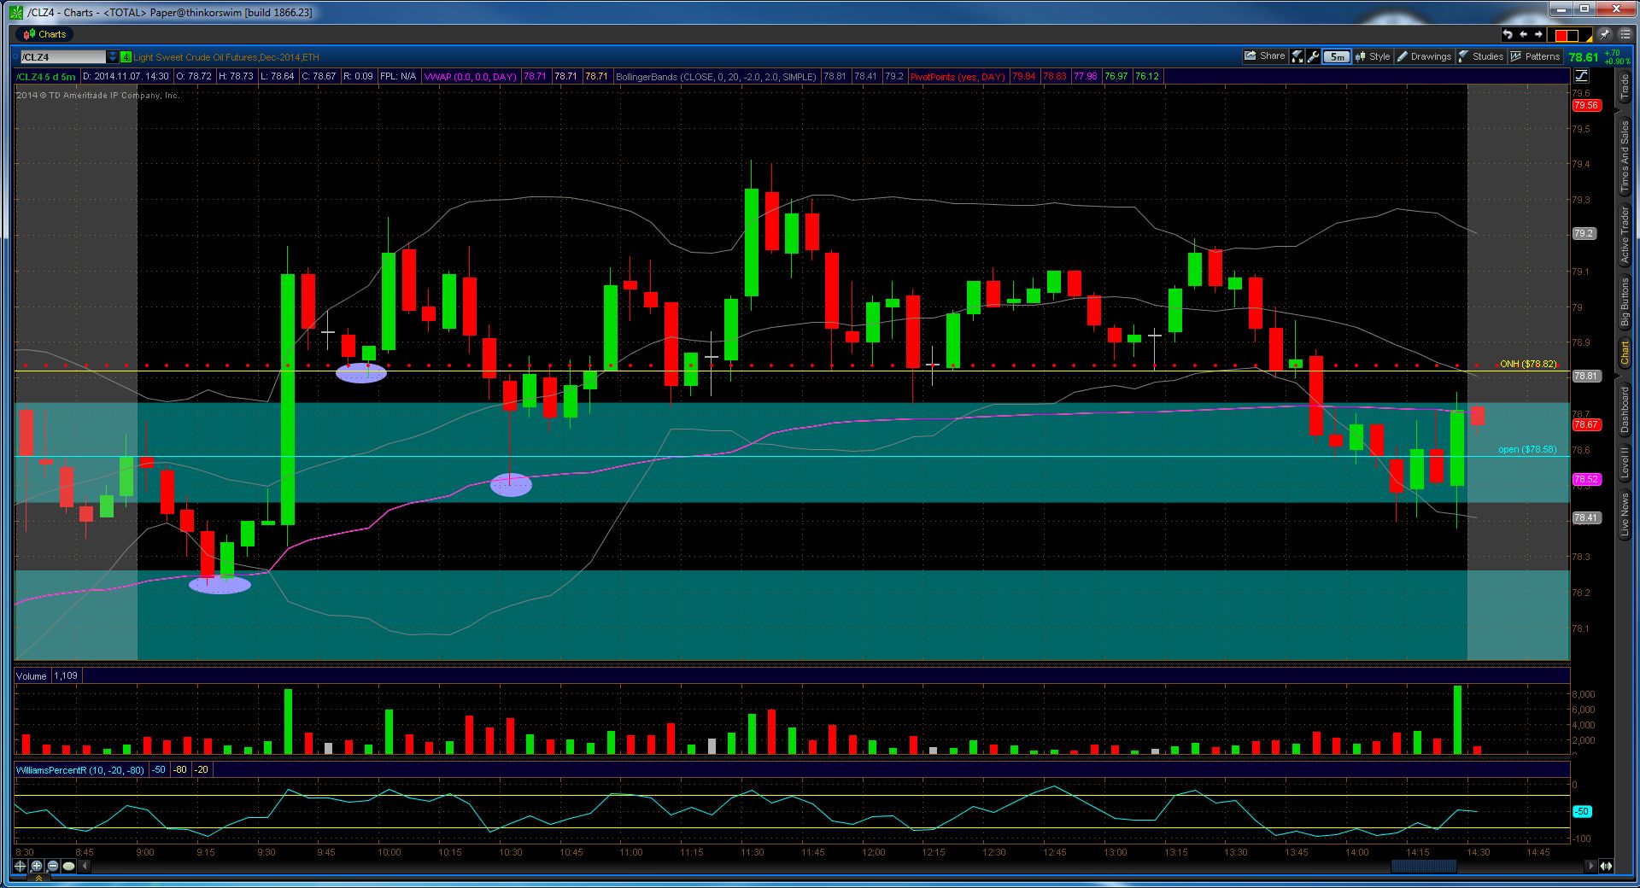Click the /CLZ4 5 d 5m label
The height and width of the screenshot is (888, 1640).
(46, 77)
